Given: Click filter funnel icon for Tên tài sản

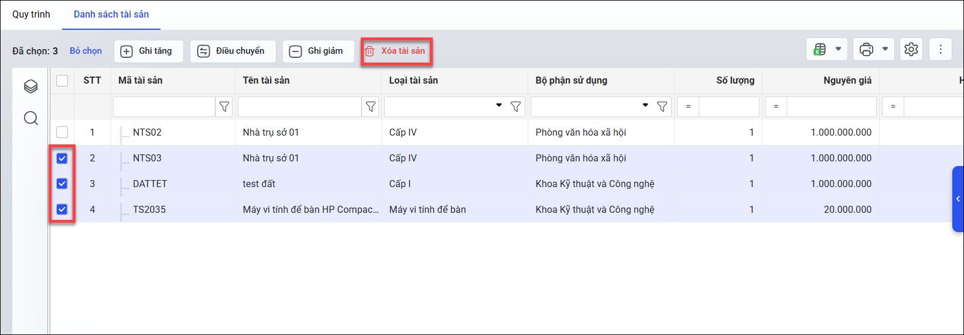Looking at the screenshot, I should coord(371,106).
